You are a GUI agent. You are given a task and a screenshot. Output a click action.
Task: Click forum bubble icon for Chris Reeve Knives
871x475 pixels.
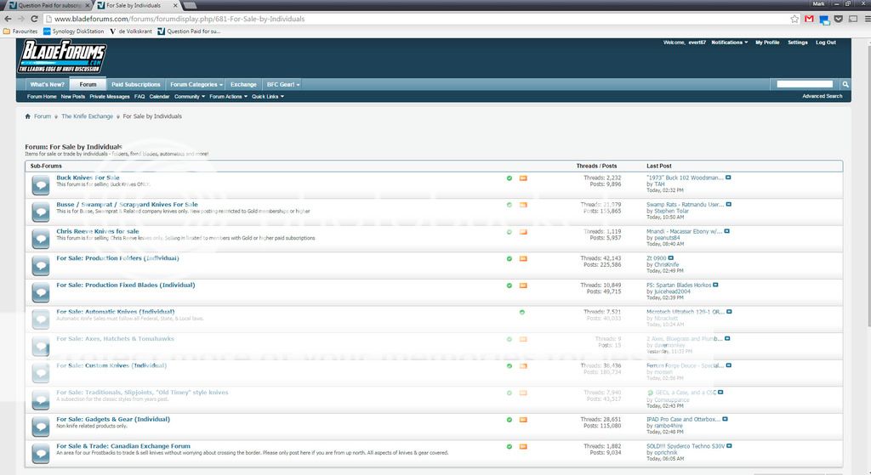click(x=41, y=239)
